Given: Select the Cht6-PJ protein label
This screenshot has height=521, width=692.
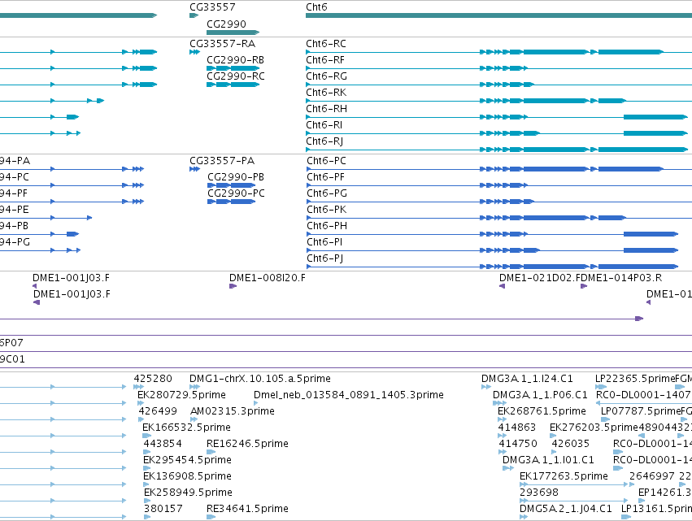Looking at the screenshot, I should pyautogui.click(x=324, y=258).
